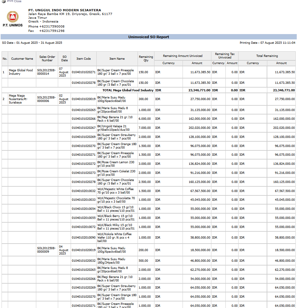
Task: Click item code 01040102010033
Action: click(83, 200)
